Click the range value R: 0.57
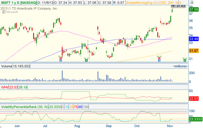Viewport: 203px width, 128px height. [x=119, y=3]
